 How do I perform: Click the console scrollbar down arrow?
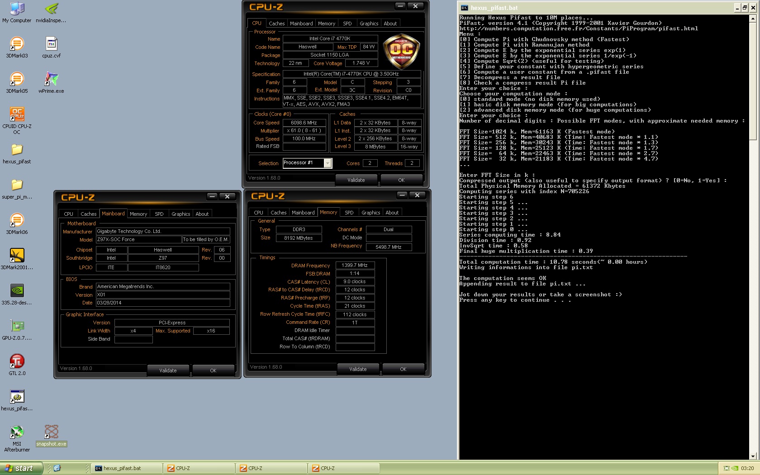pos(753,456)
